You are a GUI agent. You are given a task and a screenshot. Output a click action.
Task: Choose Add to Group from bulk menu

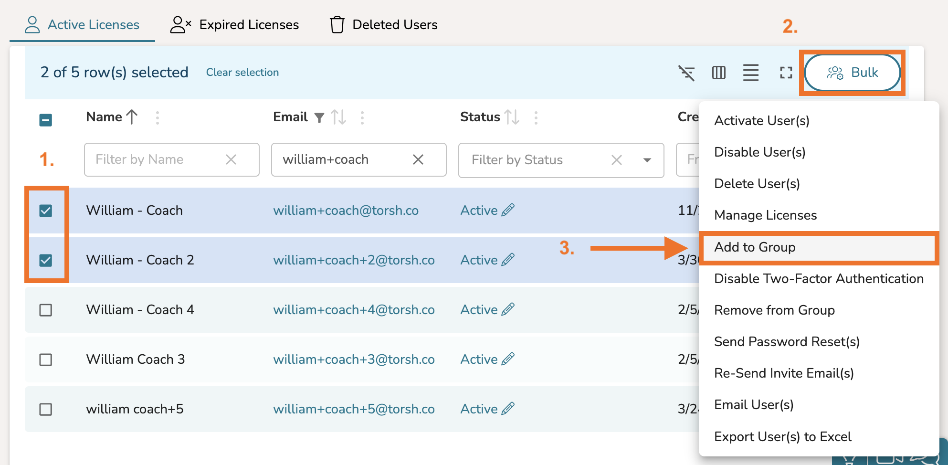(755, 247)
